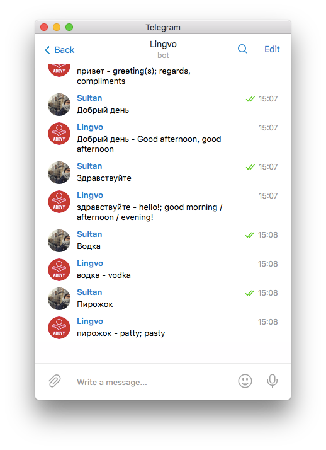Viewport: 326px width, 450px height.
Task: Start voice recording with microphone icon
Action: 272,381
